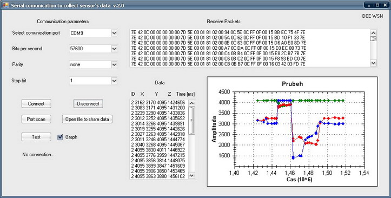391x198 pixels.
Task: Click packet line ending with E0 8D 7E
Action: [x=218, y=43]
